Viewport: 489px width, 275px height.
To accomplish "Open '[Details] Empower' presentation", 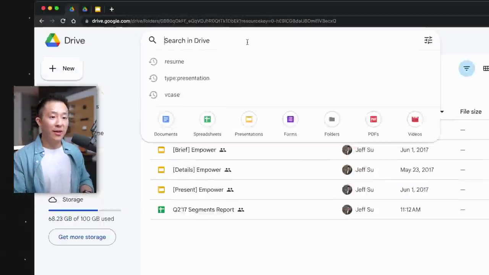I will pyautogui.click(x=197, y=170).
